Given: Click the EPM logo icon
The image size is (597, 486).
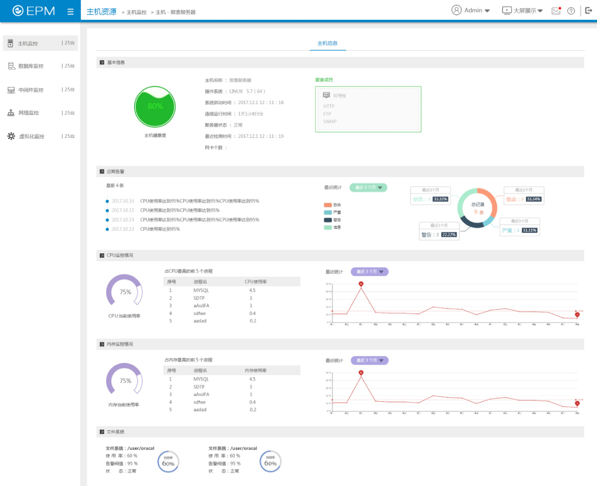Looking at the screenshot, I should coord(18,11).
